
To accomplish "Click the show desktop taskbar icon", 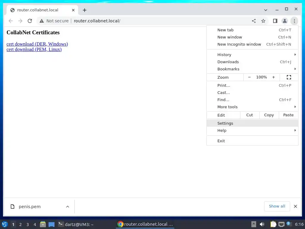I will 52,225.
